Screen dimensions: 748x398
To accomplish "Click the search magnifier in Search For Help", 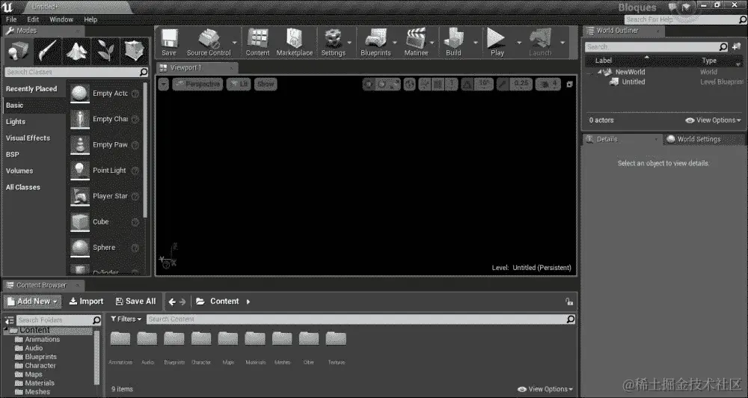I will [742, 19].
